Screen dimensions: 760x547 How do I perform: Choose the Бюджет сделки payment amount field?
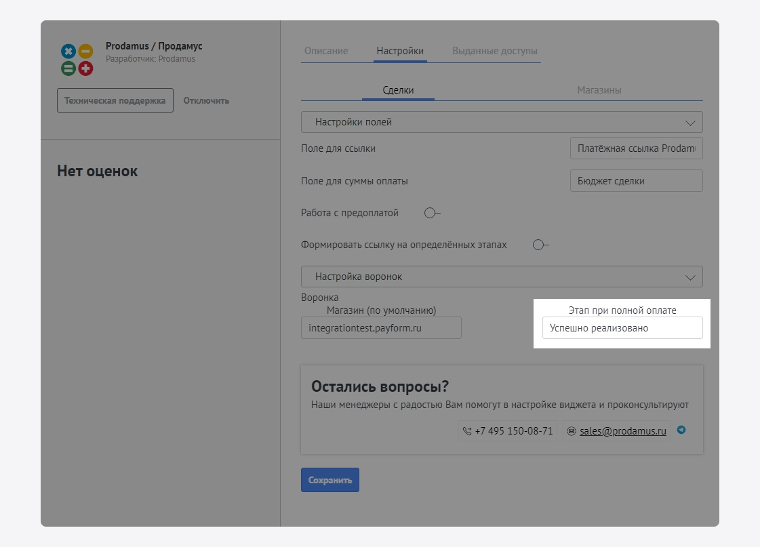[x=636, y=181]
